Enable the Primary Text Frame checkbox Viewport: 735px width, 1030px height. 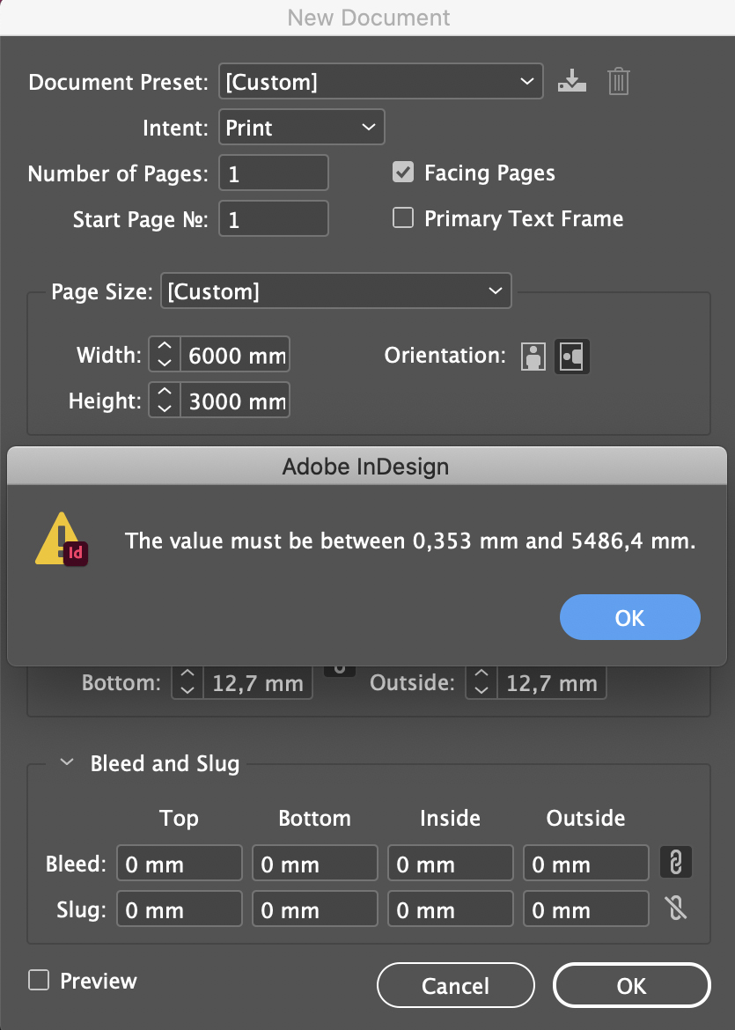[402, 217]
